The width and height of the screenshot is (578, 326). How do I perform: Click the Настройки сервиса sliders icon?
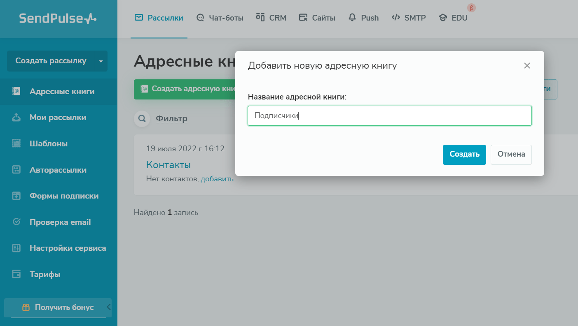(16, 248)
